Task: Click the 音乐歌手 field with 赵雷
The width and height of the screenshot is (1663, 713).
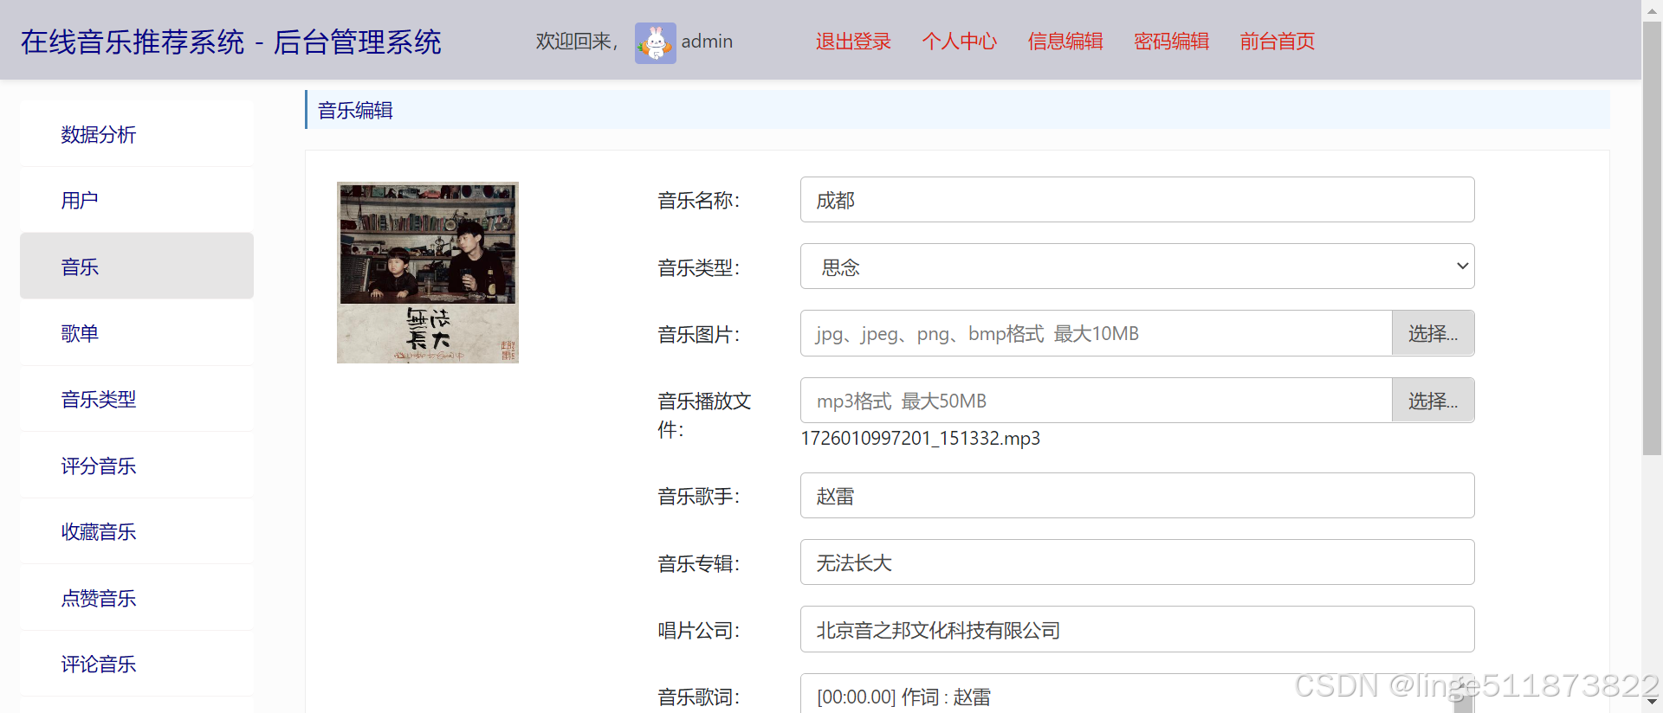Action: (x=1137, y=496)
